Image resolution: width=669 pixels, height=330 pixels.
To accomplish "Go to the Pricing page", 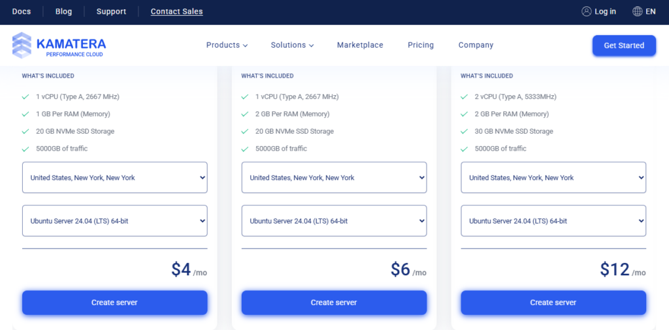I will [421, 45].
